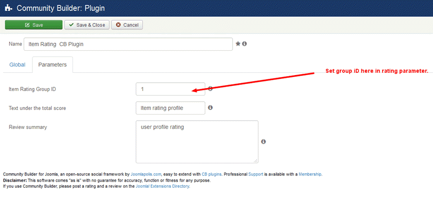This screenshot has width=433, height=199.
Task: Click the Community Builder puzzle icon in header
Action: point(8,8)
